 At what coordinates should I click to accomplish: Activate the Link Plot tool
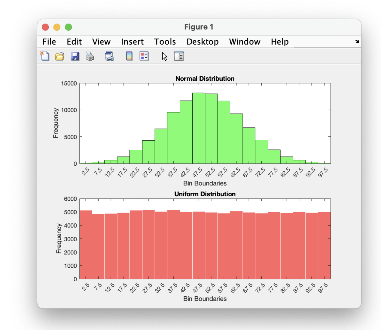coord(109,56)
